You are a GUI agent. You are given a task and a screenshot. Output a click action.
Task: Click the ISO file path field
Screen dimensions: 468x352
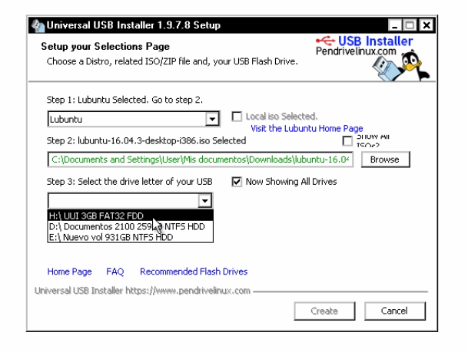click(201, 160)
